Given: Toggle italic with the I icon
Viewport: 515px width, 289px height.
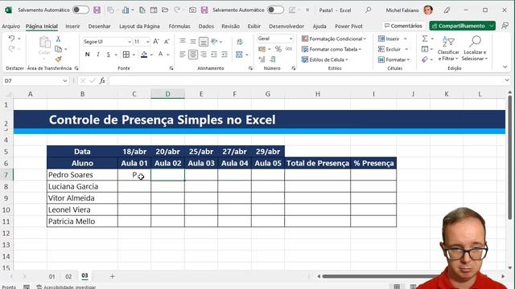Looking at the screenshot, I should (98, 55).
